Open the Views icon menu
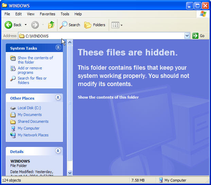Viewport: 211px width, 185px height. click(117, 25)
